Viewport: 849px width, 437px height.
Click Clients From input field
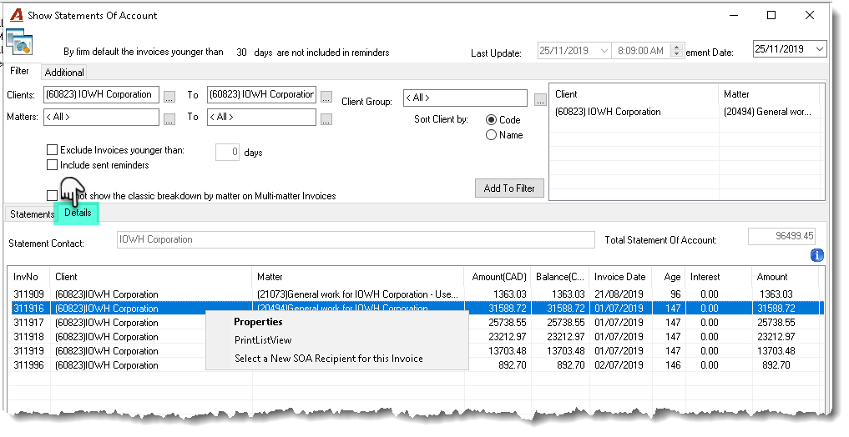[x=101, y=94]
